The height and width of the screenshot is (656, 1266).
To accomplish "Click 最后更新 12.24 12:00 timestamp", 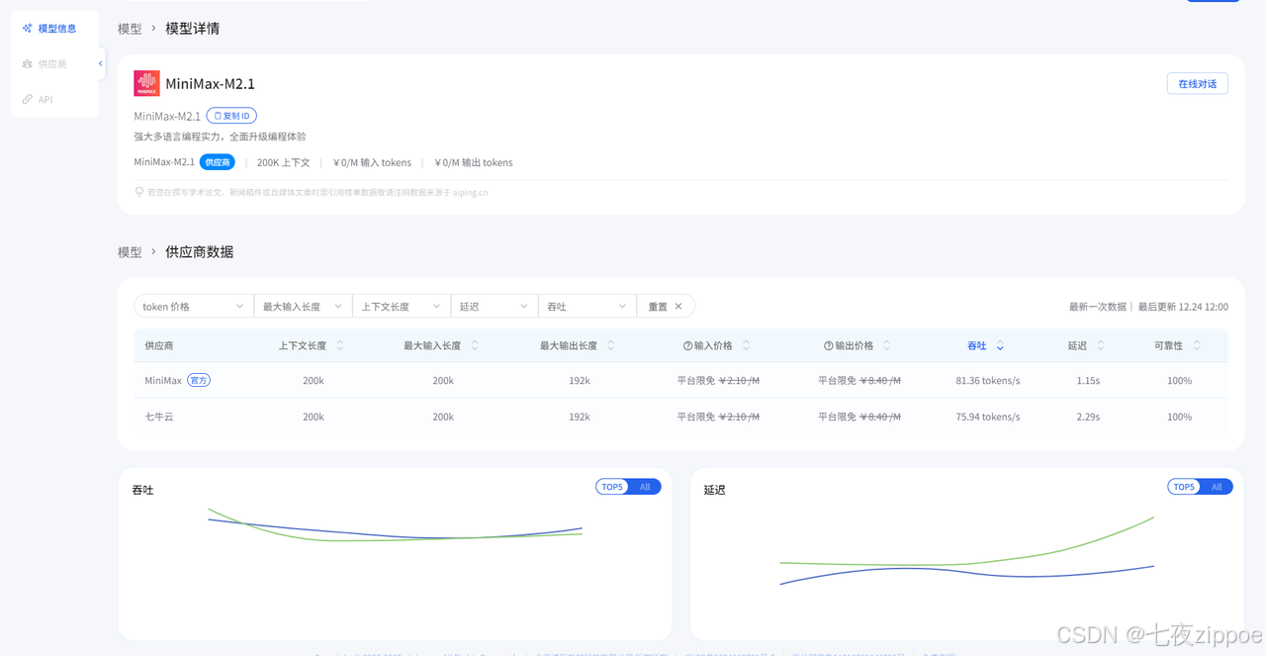I will pos(1183,307).
